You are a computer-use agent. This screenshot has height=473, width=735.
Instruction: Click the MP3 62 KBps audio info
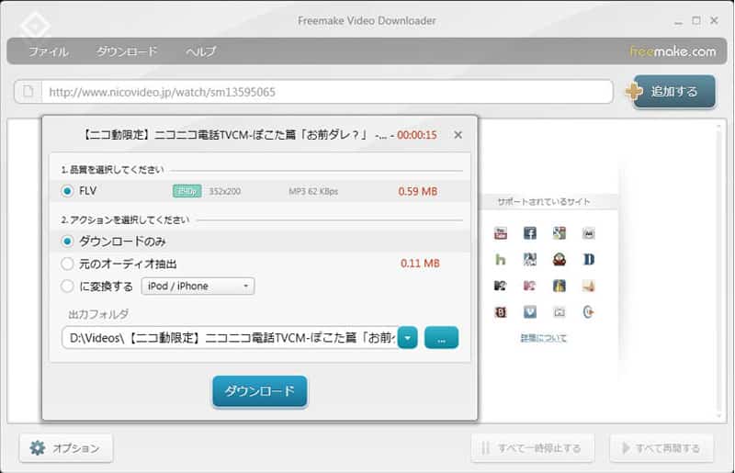(x=313, y=191)
